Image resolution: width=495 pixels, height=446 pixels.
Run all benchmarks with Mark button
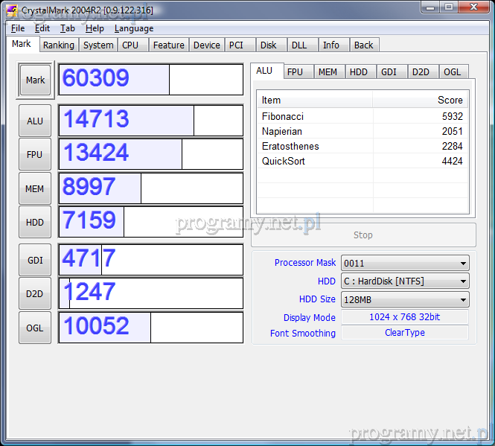pyautogui.click(x=35, y=80)
